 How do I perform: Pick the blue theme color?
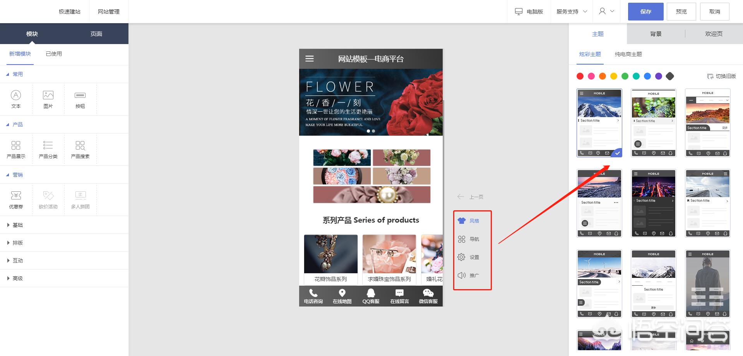pos(647,76)
